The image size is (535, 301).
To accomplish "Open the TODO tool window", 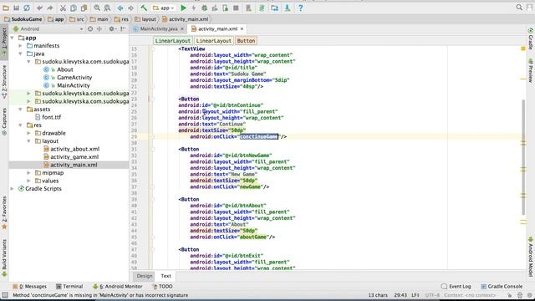I will 162,287.
